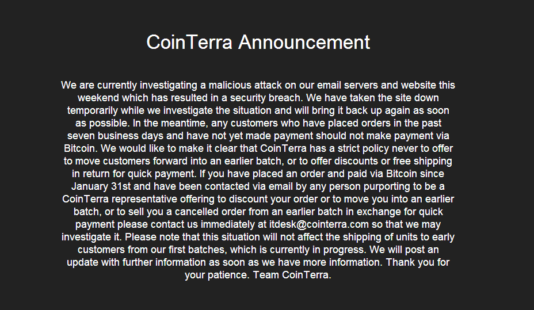534x310 pixels.
Task: Click the phrase "update with further information"
Action: [x=136, y=262]
